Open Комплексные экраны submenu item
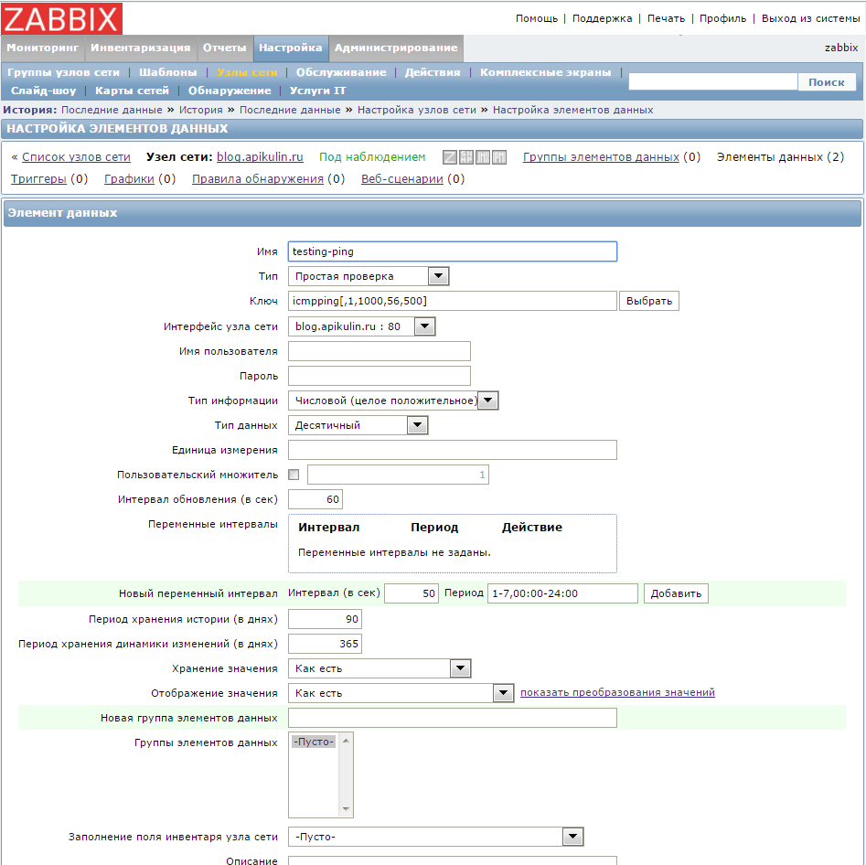Image resolution: width=866 pixels, height=865 pixels. (546, 72)
